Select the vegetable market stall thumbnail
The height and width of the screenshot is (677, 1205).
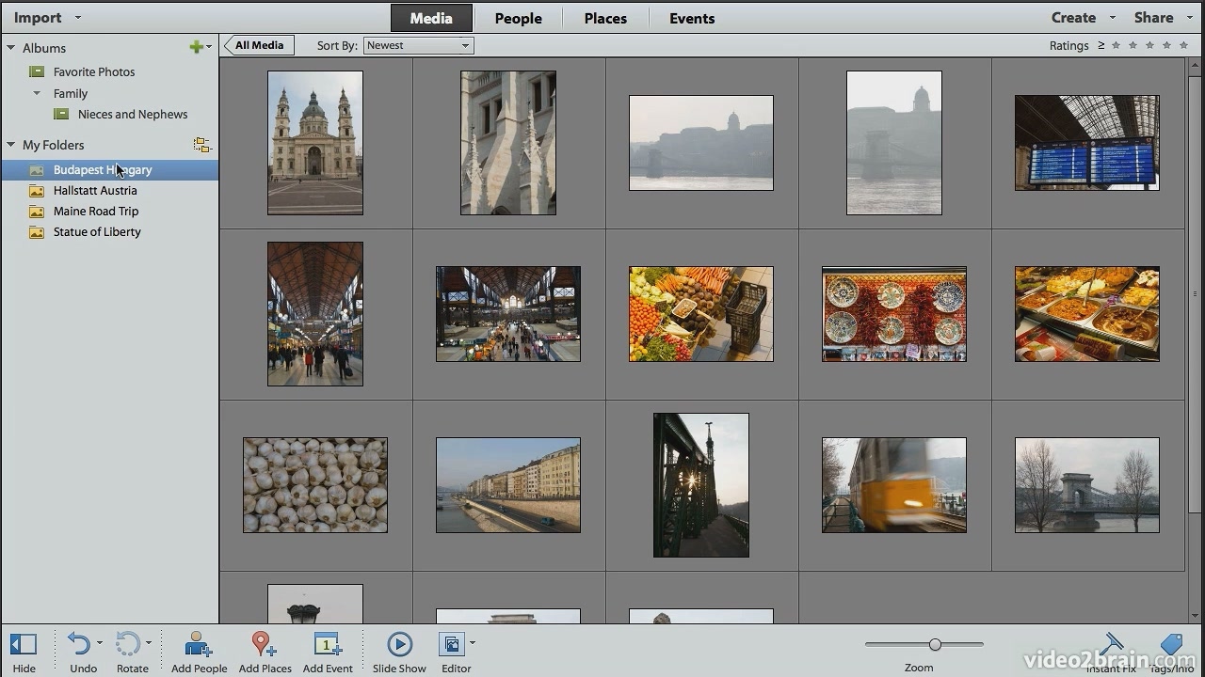click(701, 314)
